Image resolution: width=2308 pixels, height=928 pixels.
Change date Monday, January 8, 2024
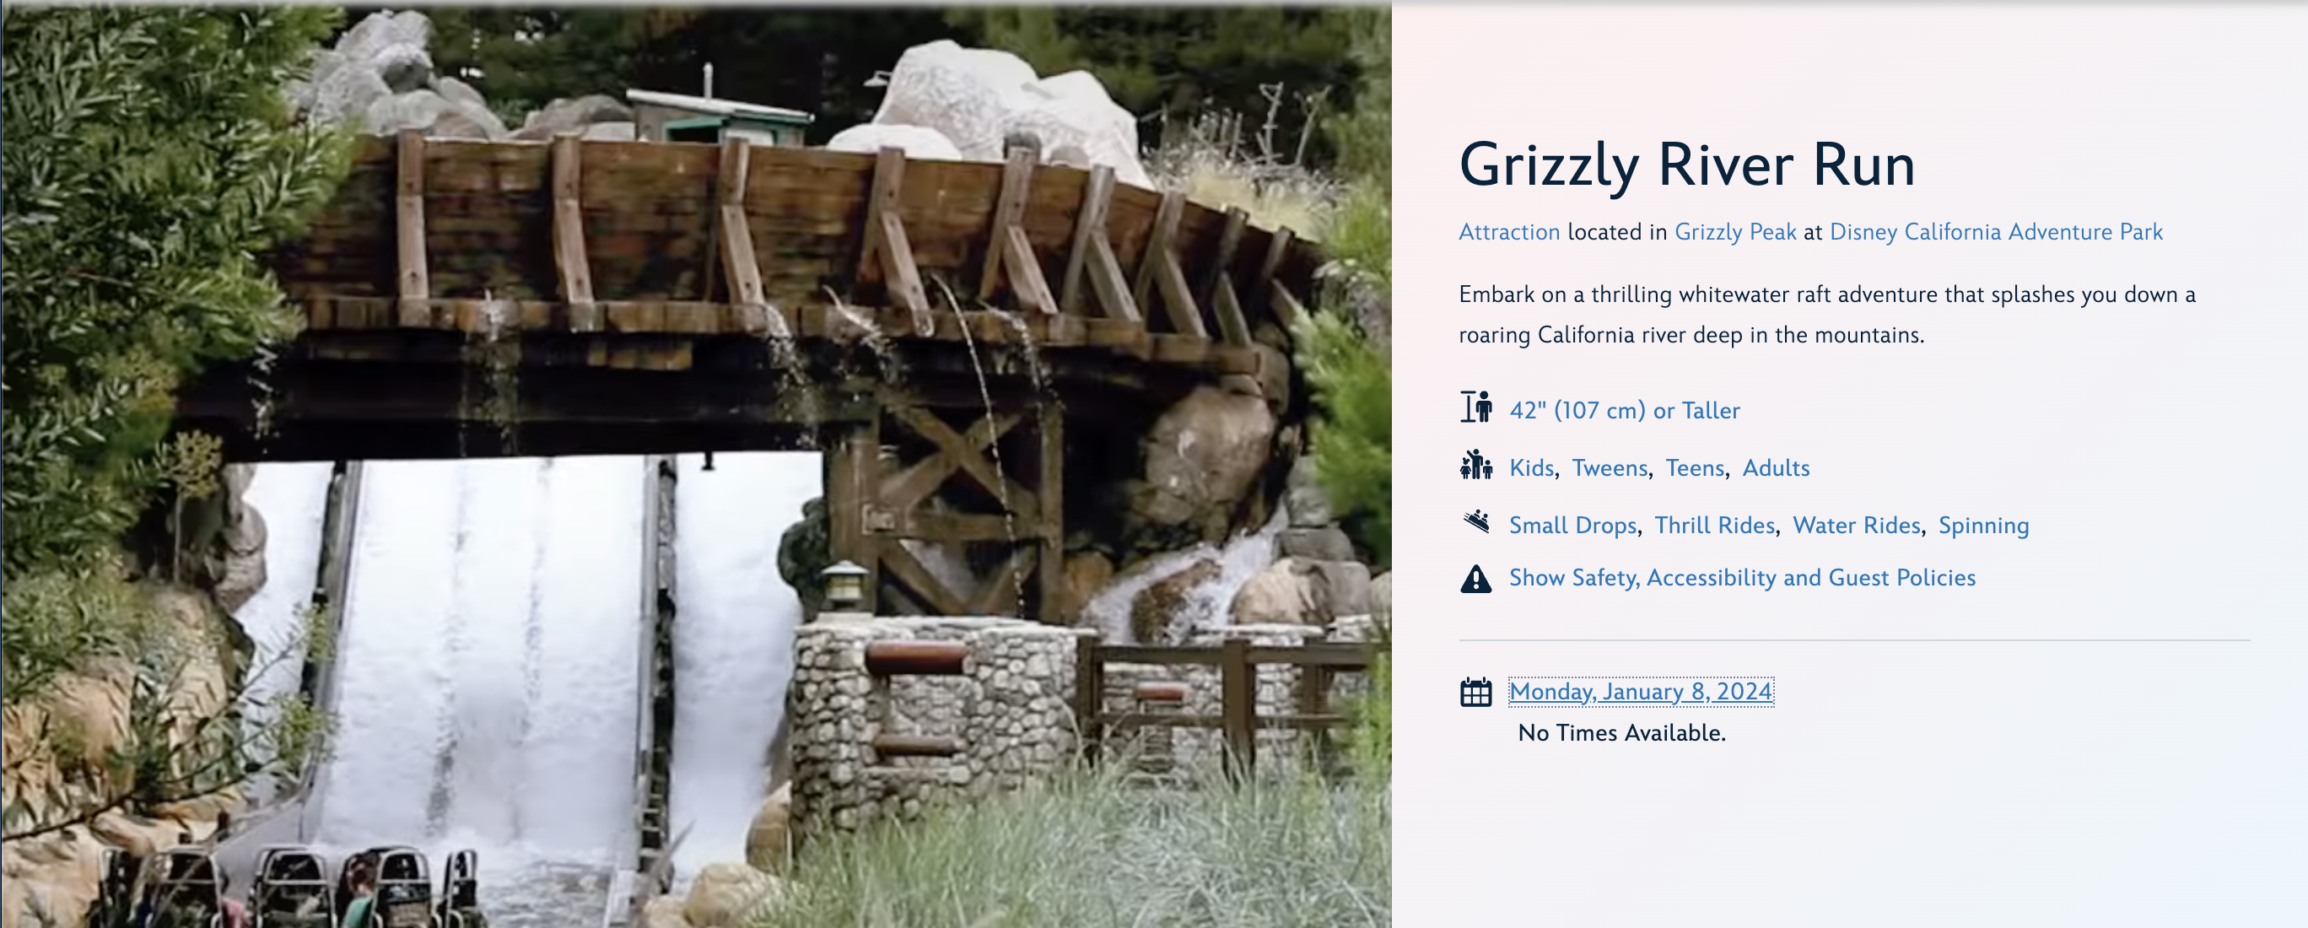click(1641, 692)
